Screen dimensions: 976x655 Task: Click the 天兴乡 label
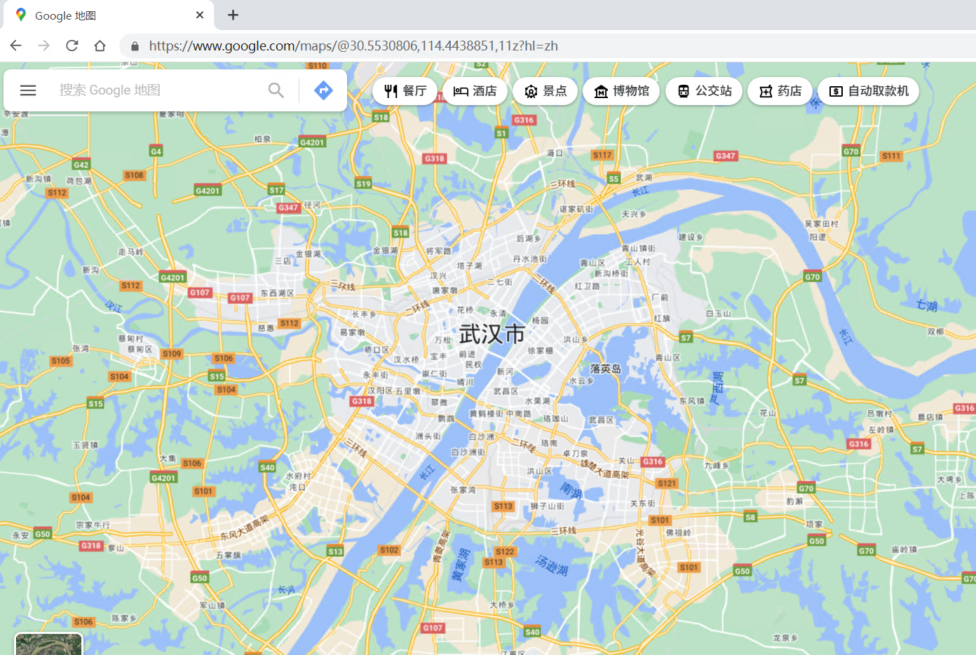pos(633,214)
